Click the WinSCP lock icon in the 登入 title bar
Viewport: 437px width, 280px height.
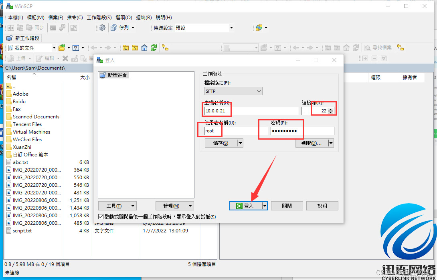[x=99, y=60]
